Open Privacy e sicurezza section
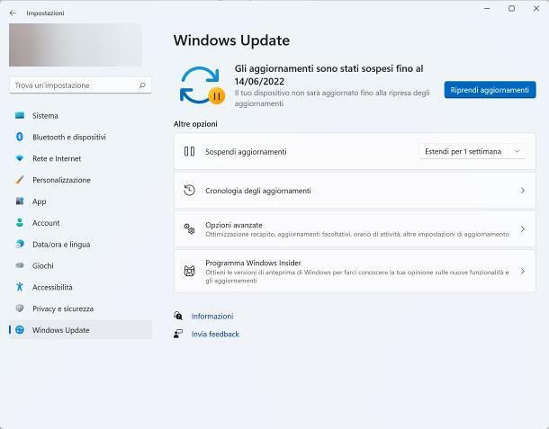Image resolution: width=549 pixels, height=429 pixels. 80,308
